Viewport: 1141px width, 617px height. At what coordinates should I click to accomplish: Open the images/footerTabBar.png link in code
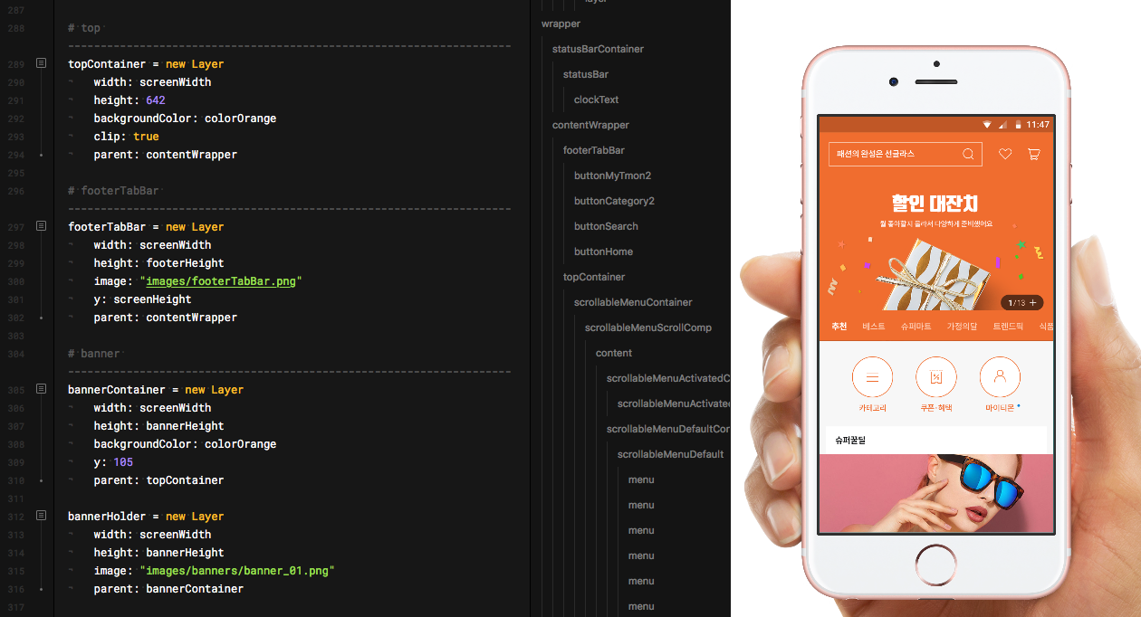coord(220,280)
